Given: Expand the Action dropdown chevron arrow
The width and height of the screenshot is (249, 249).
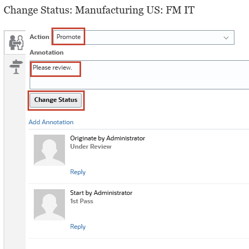Looking at the screenshot, I should [226, 38].
